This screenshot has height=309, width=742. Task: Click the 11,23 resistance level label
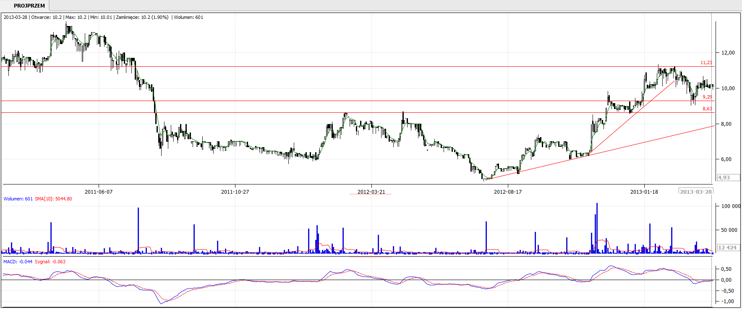tap(706, 62)
